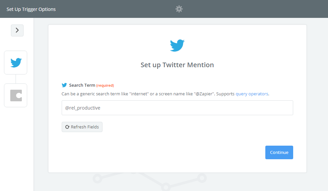This screenshot has height=191, width=328.
Task: Click the connector line between sidebar steps
Action: click(x=16, y=79)
